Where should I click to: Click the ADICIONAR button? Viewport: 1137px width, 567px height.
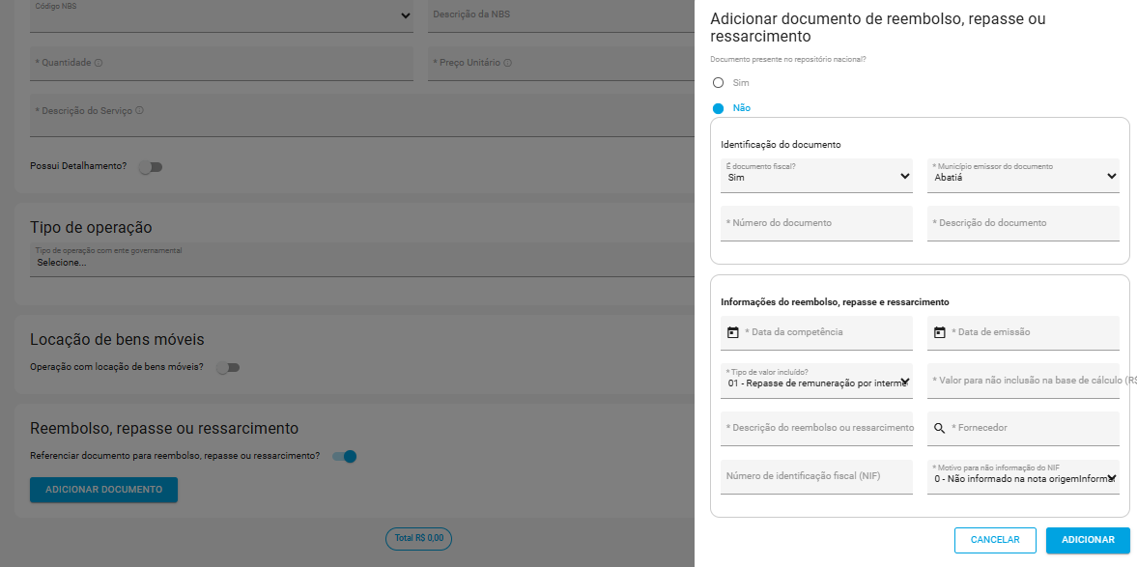pyautogui.click(x=1088, y=540)
